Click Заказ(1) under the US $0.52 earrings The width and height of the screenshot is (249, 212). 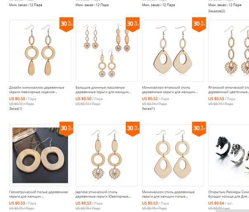(148, 109)
